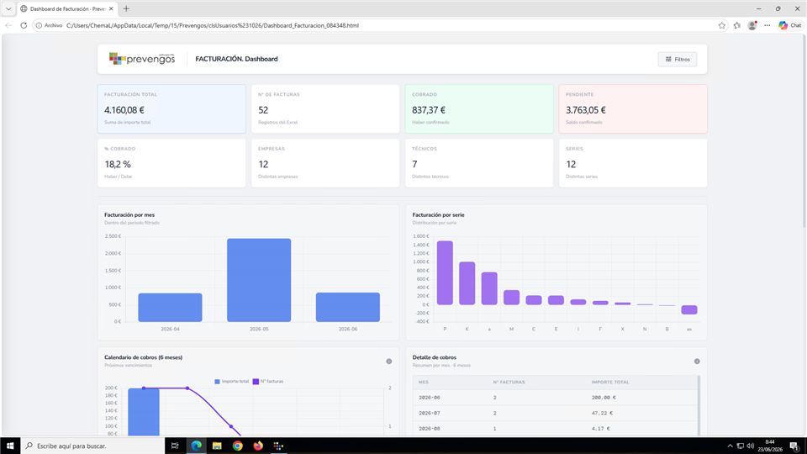Screen dimensions: 807x454
Task: Open browser settings ellipsis menu
Action: 767,25
